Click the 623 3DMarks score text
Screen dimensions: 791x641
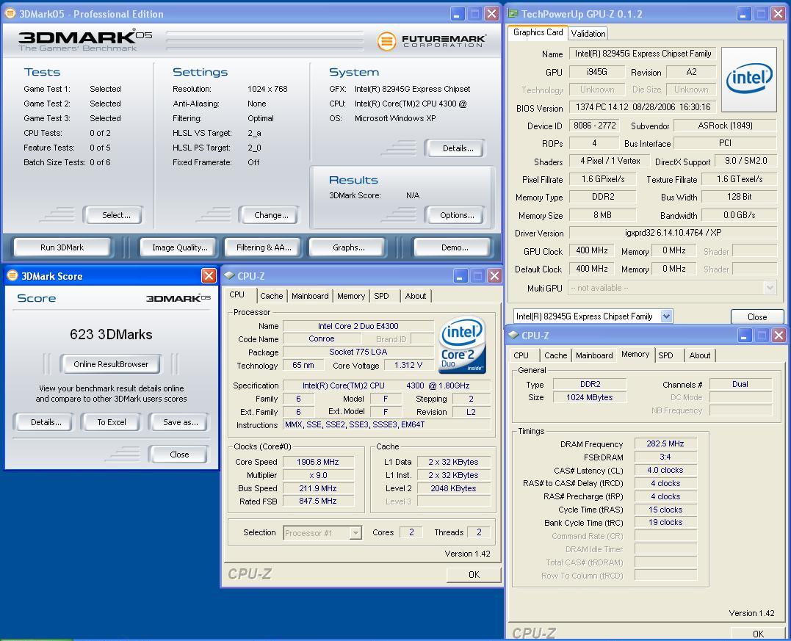pyautogui.click(x=111, y=334)
